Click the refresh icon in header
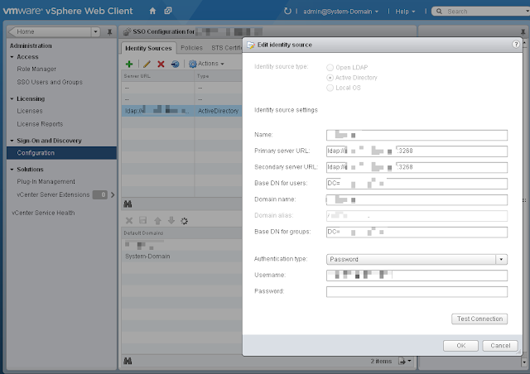 pyautogui.click(x=287, y=11)
